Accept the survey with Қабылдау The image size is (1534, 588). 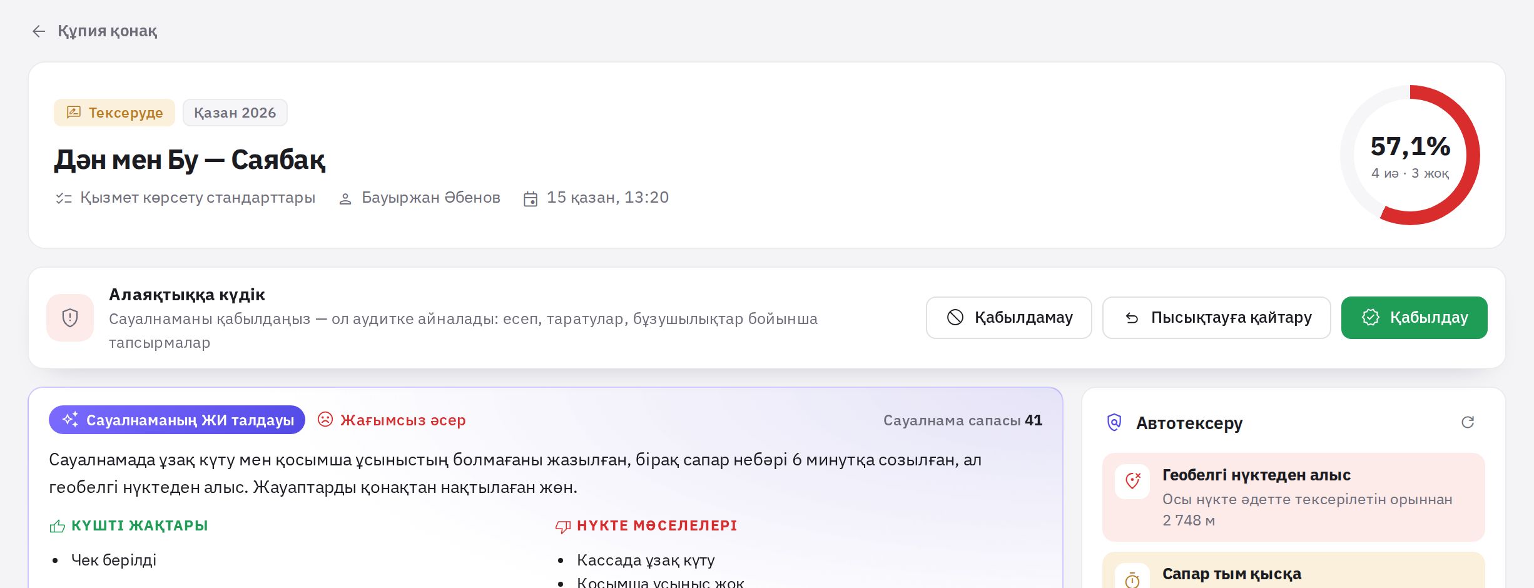click(x=1414, y=318)
